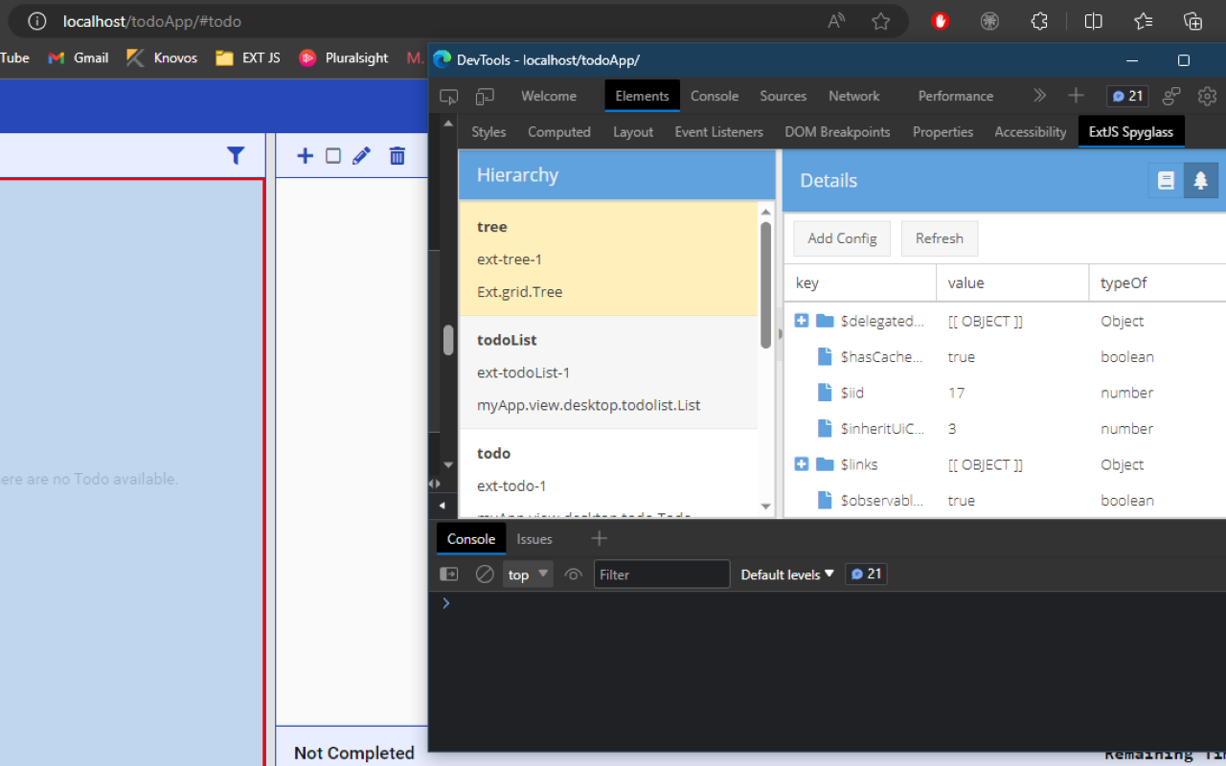Open the 21 issues counter badge
This screenshot has height=766, width=1226.
point(1127,96)
